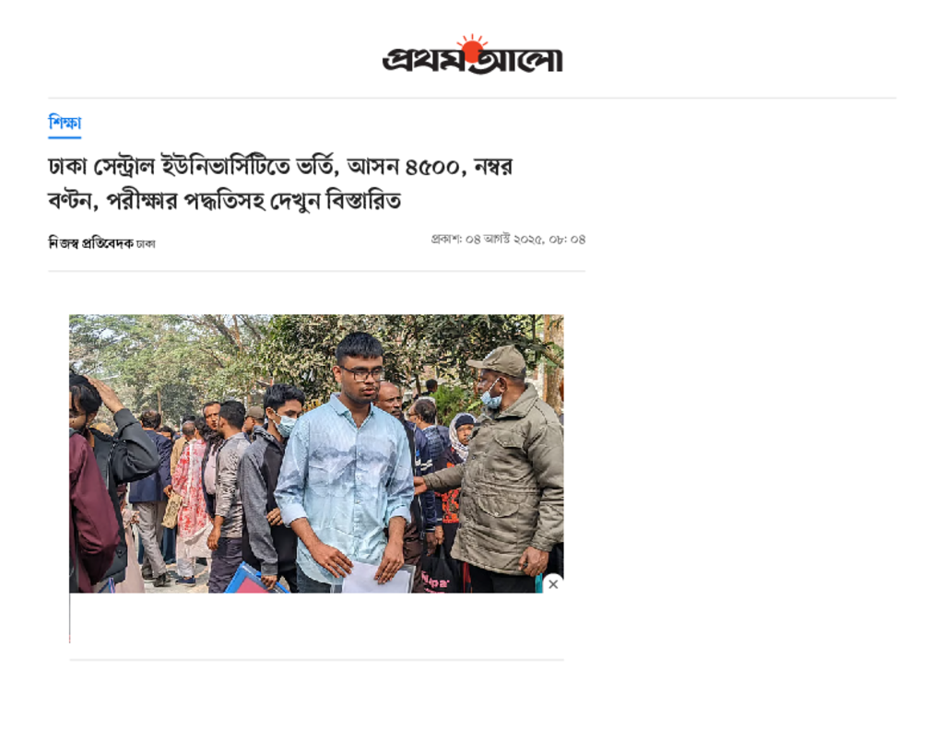944x729 pixels.
Task: Click the headline line starting with বণ্টন
Action: pyautogui.click(x=225, y=200)
